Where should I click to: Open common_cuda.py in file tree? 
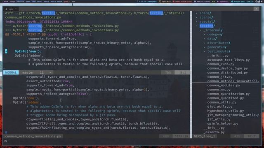[221, 64]
